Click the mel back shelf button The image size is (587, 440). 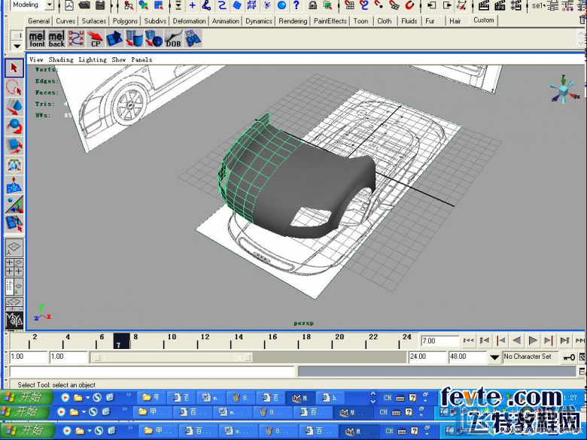click(56, 39)
